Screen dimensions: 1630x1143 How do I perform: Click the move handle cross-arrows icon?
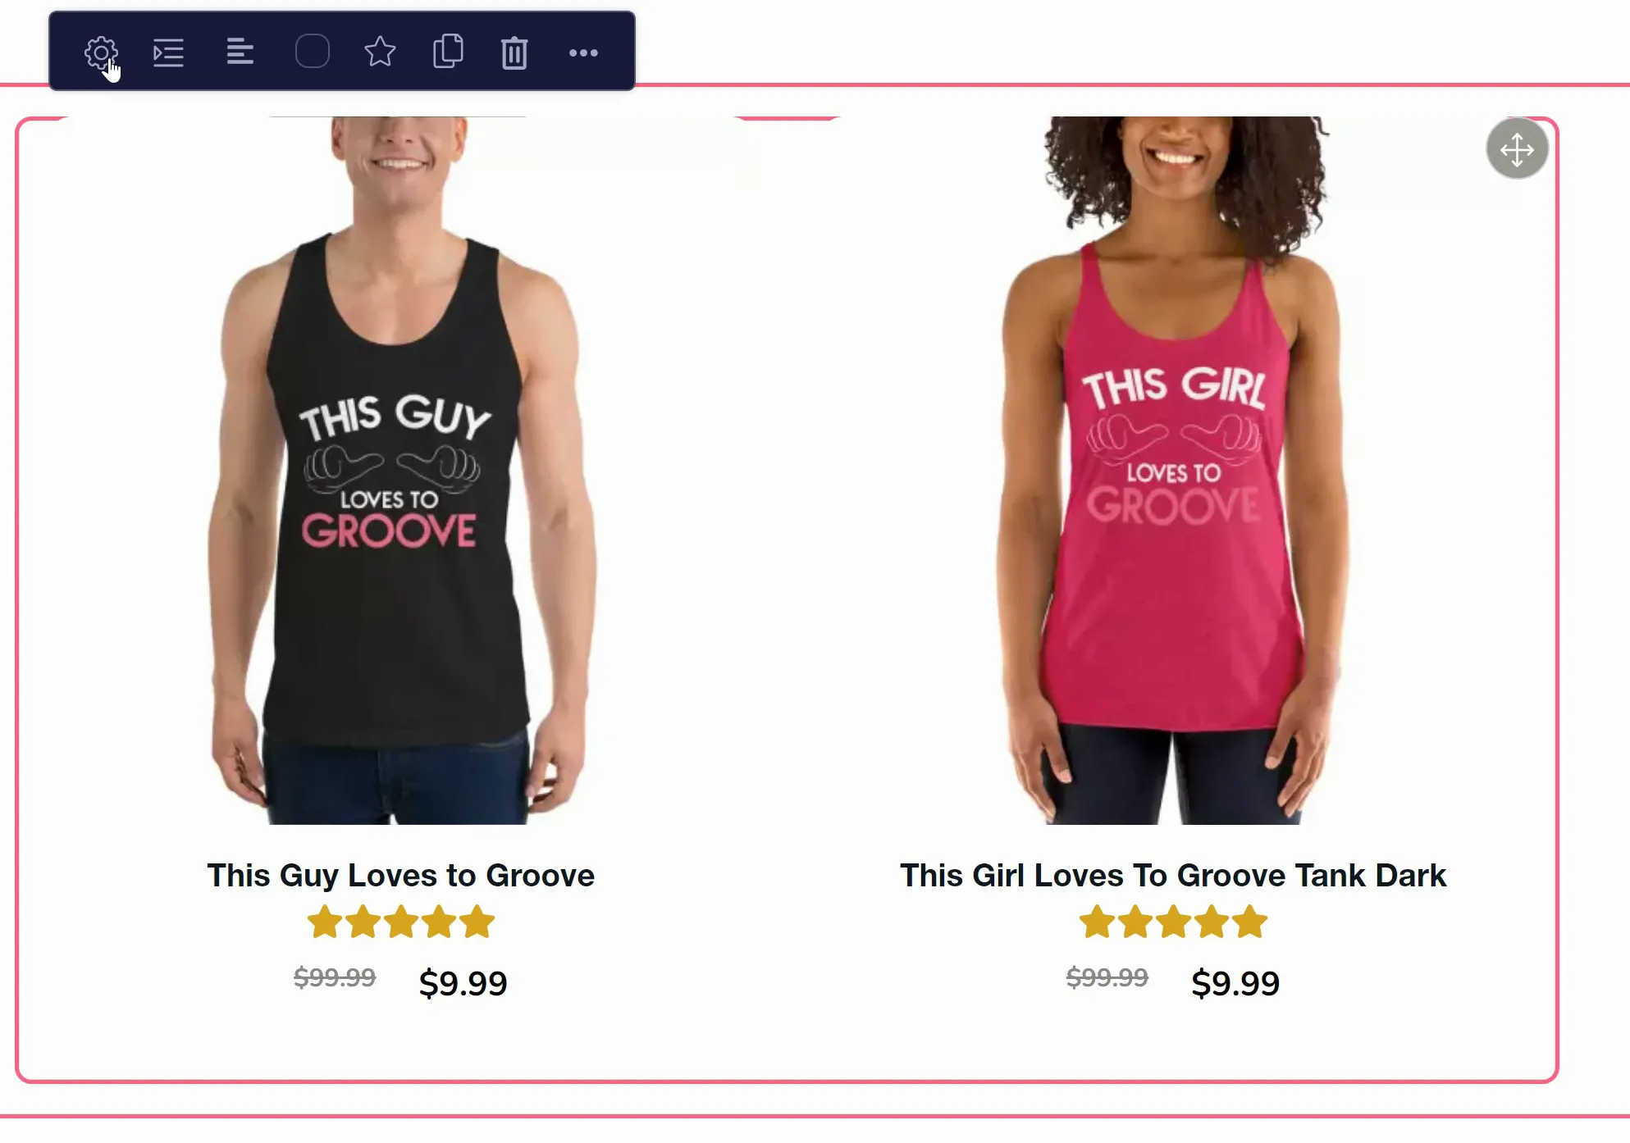click(x=1517, y=149)
